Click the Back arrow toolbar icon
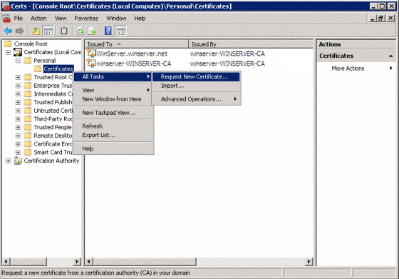Viewport: 399px width, 279px height. click(x=8, y=31)
